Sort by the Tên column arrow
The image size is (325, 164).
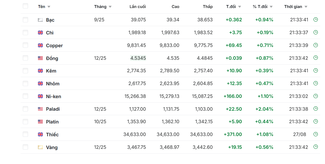[x=49, y=7]
